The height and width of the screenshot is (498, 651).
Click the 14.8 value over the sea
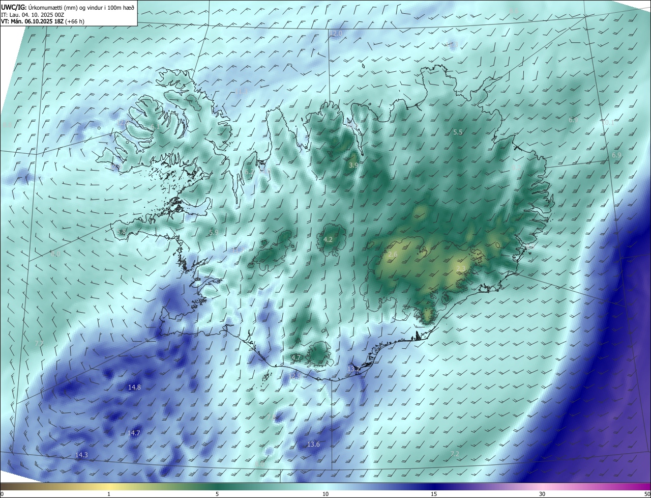pyautogui.click(x=134, y=388)
